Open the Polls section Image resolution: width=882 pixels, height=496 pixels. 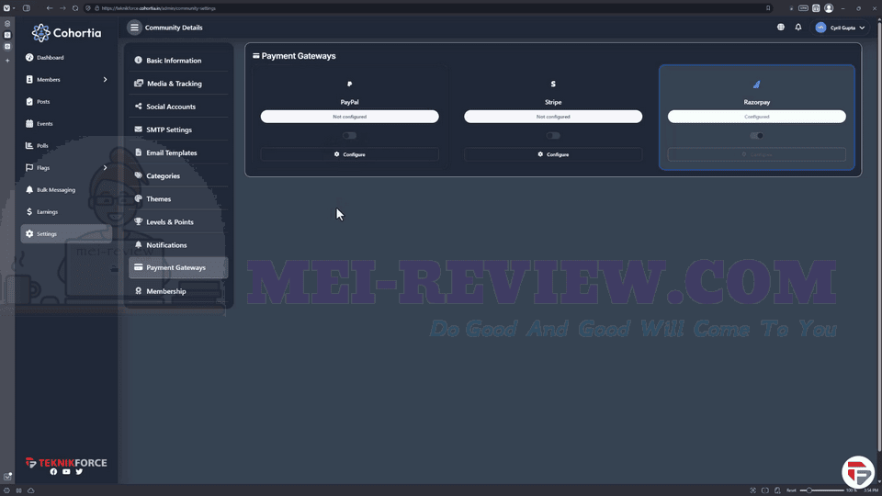coord(42,146)
